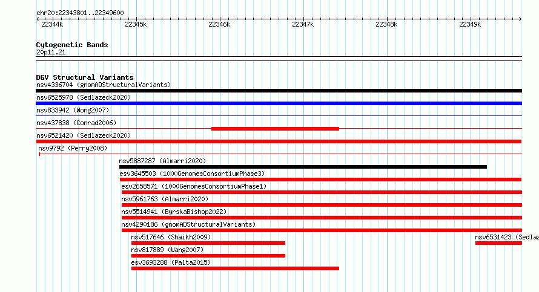Click the red esv3693288 bar

235,268
